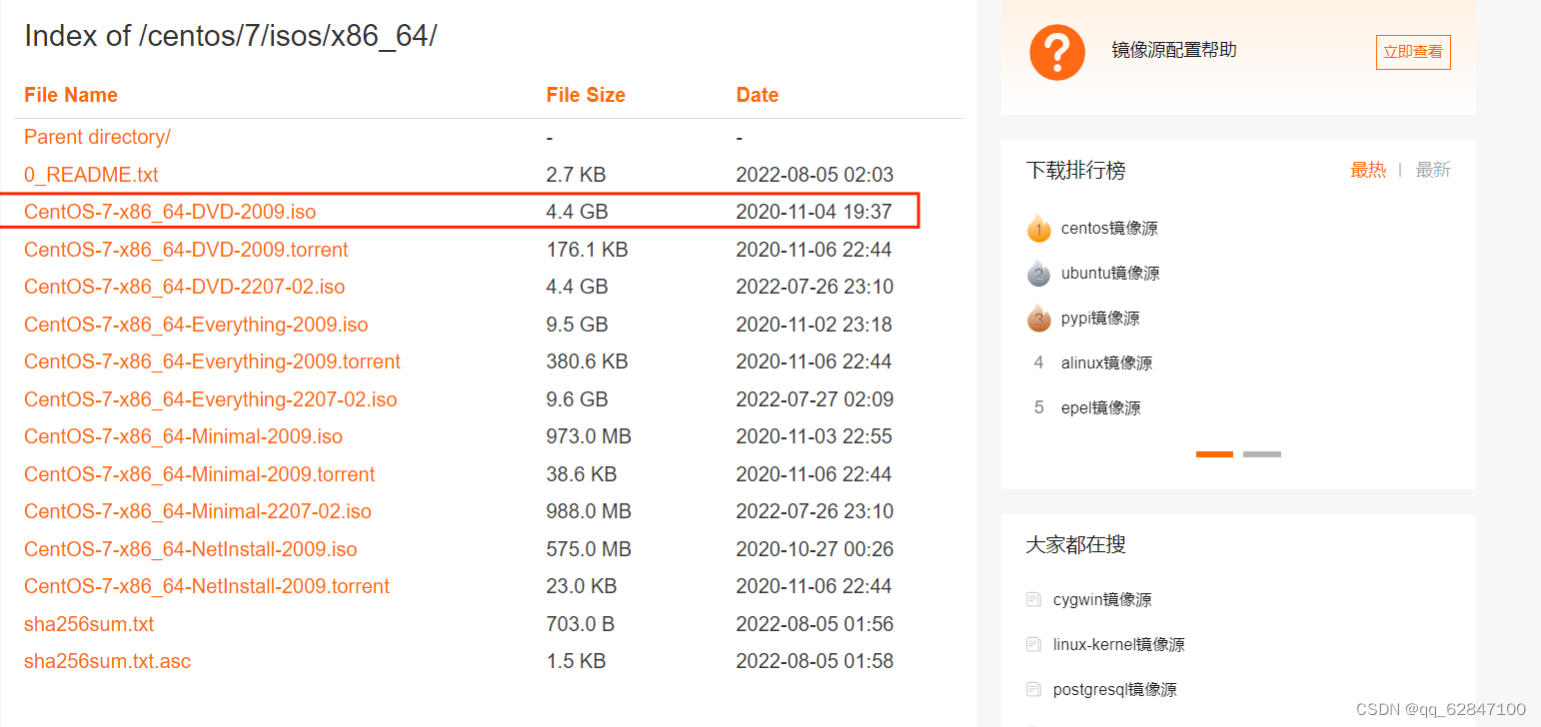
Task: Click the File Size column header
Action: (x=586, y=95)
